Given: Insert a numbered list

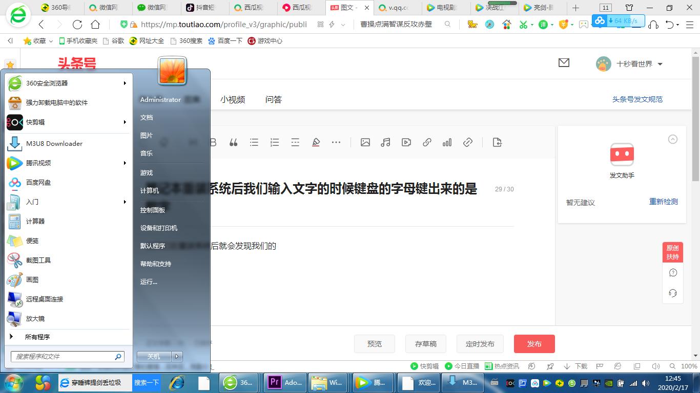Looking at the screenshot, I should pos(275,142).
